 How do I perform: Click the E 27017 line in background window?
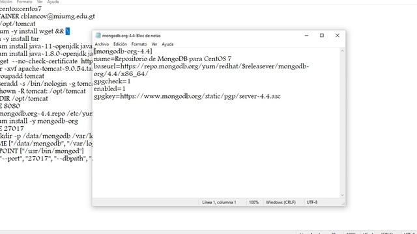[12, 129]
